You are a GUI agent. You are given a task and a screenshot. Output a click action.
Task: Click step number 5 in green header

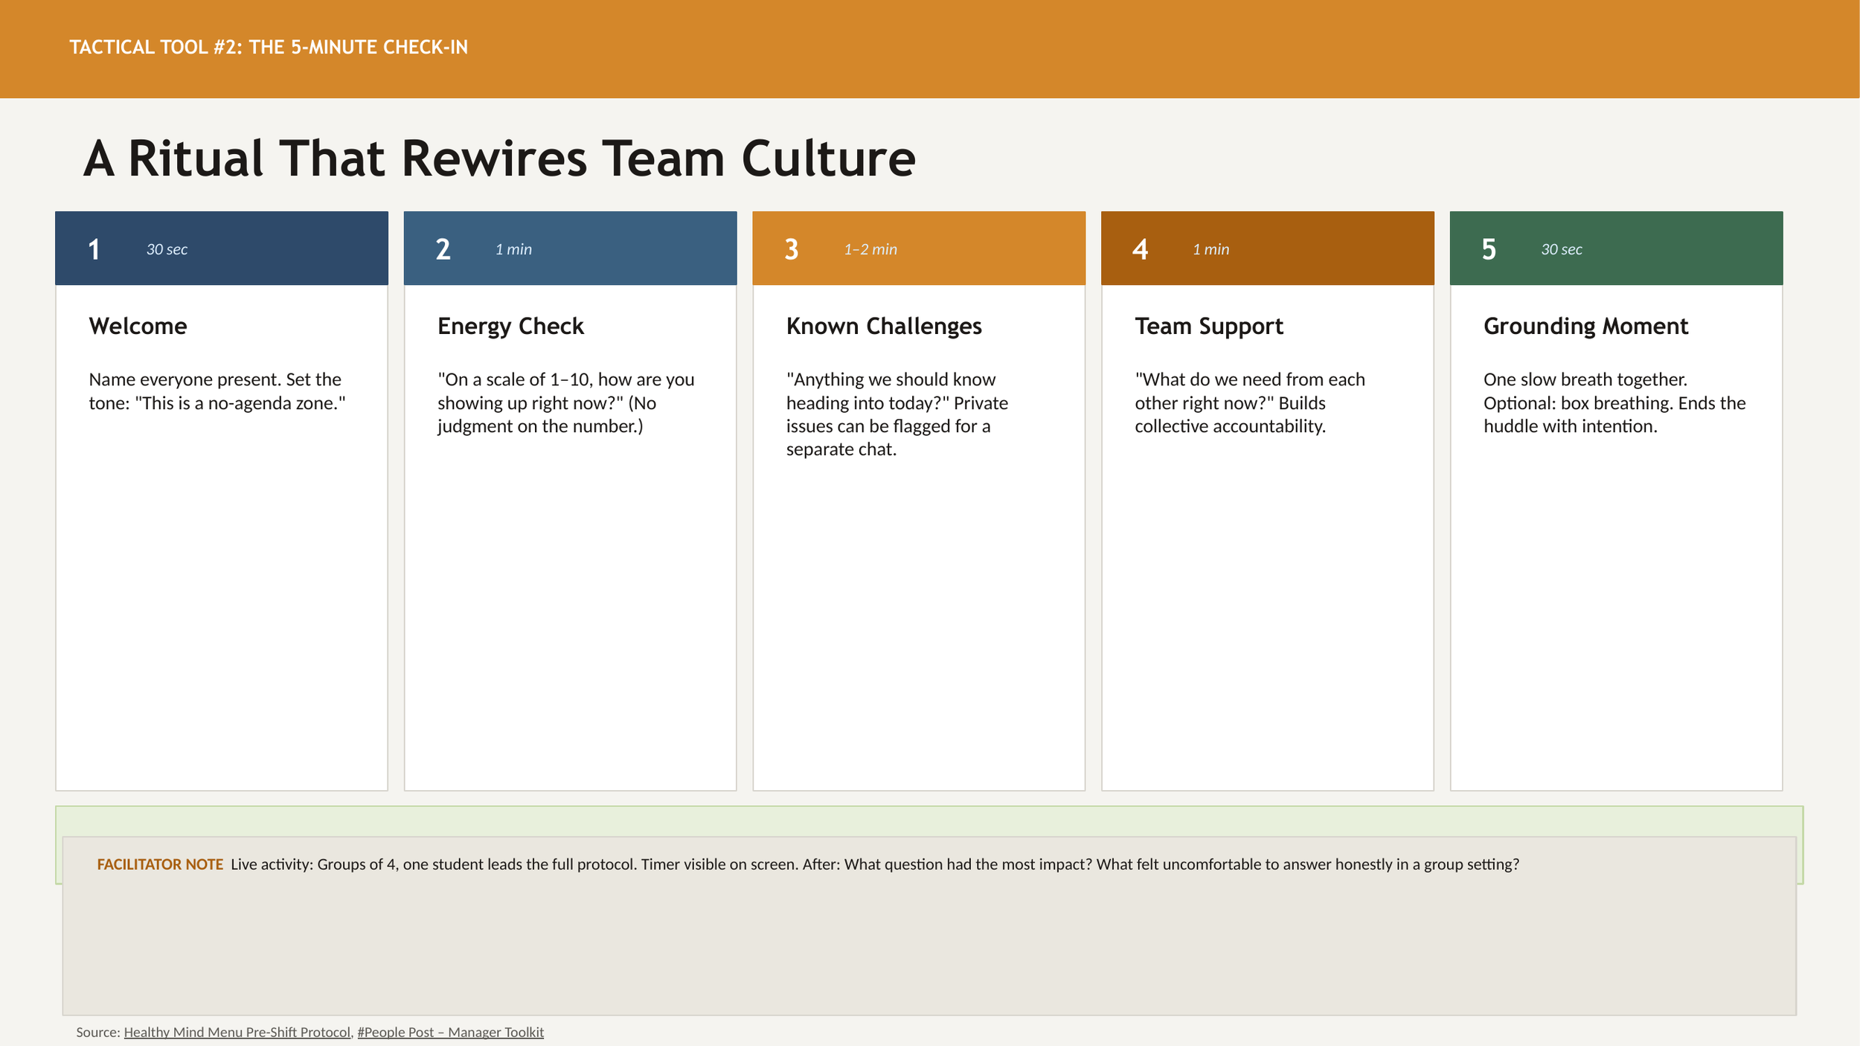[x=1488, y=249]
